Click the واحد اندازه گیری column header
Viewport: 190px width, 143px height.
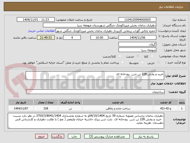tap(70, 102)
